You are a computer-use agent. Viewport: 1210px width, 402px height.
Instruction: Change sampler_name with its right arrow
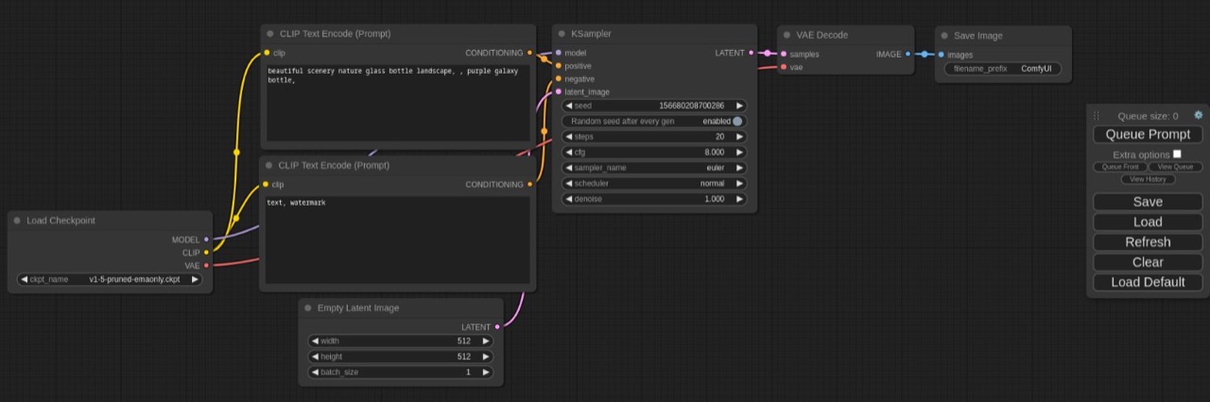pos(739,167)
